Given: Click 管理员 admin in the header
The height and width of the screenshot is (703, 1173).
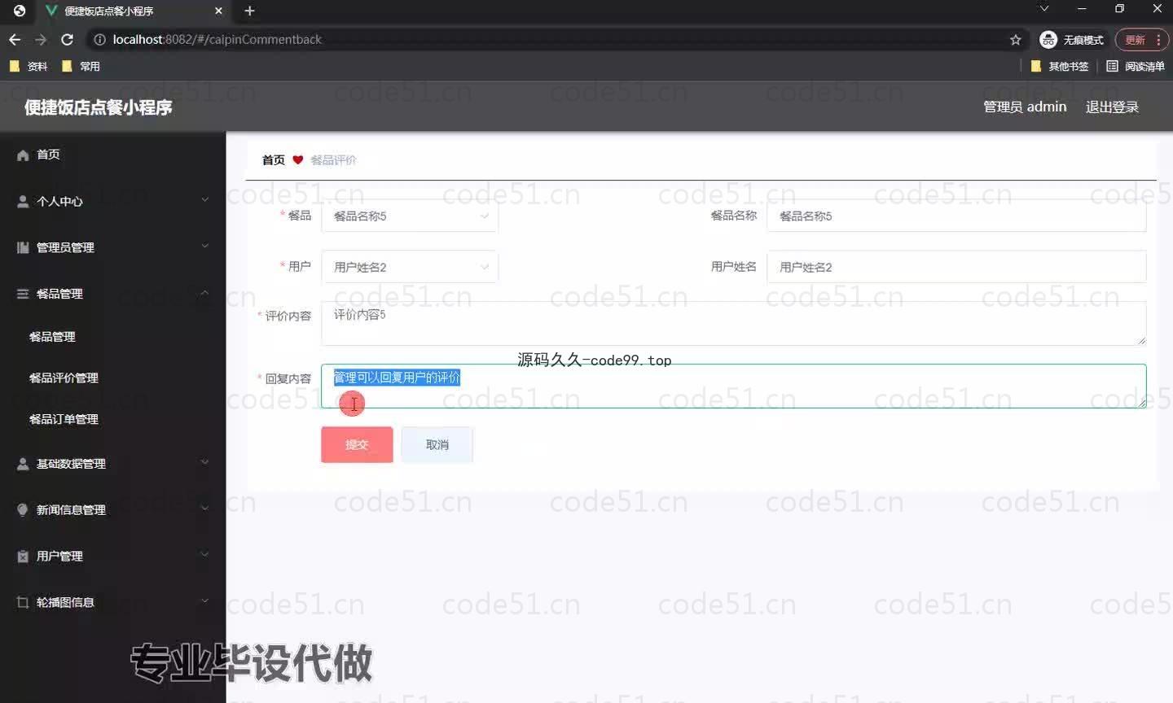Looking at the screenshot, I should pos(1025,107).
